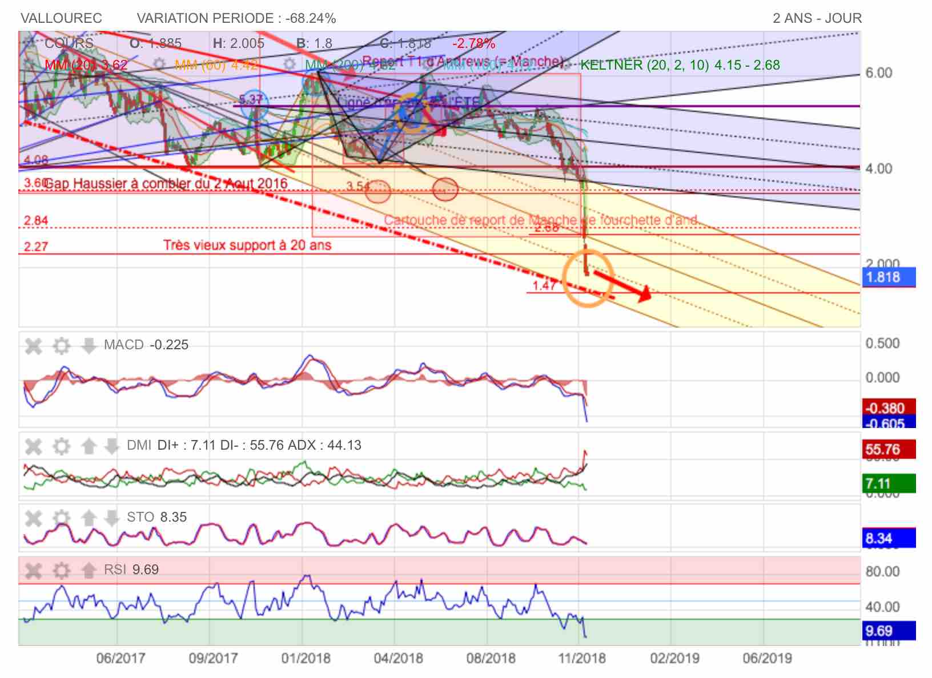Click the STO indicator name label

point(140,517)
